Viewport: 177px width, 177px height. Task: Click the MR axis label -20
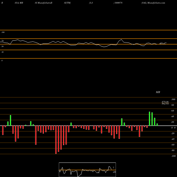pos(173,133)
